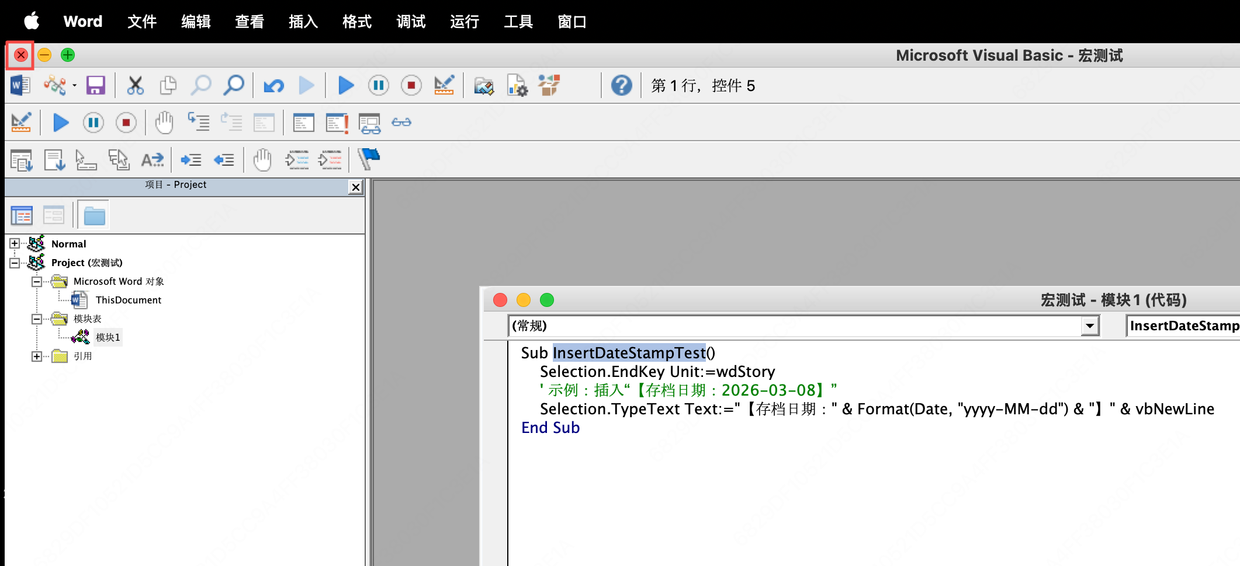Open the Watch Window icon
This screenshot has height=566, width=1240.
coord(370,123)
